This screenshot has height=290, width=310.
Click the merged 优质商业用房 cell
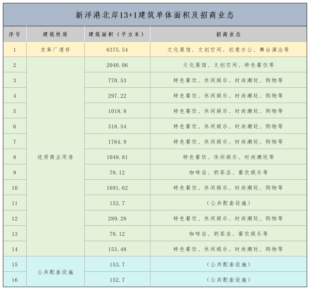coord(55,157)
